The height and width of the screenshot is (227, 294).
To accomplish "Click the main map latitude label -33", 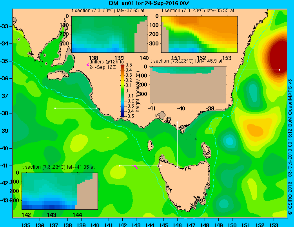I will [4, 26].
